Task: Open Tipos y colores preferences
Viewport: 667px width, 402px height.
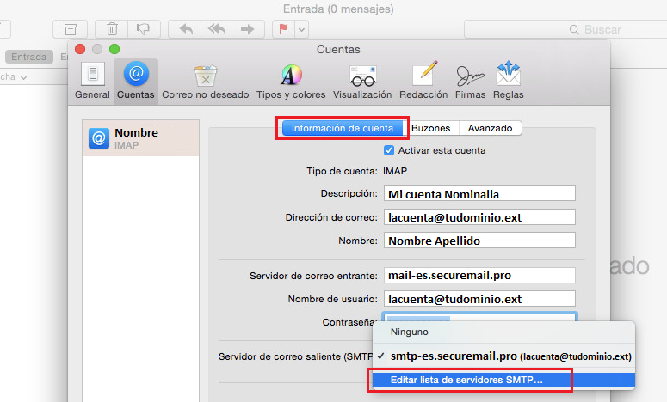Action: [x=291, y=80]
